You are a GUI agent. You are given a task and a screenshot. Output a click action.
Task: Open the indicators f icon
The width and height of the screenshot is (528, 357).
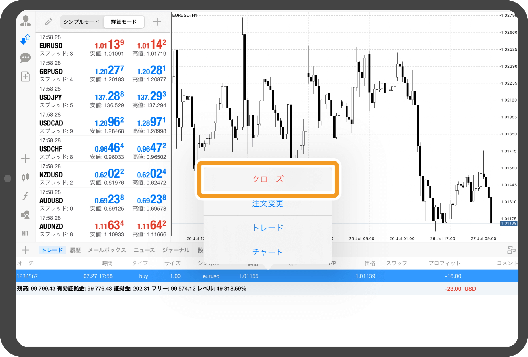[26, 196]
